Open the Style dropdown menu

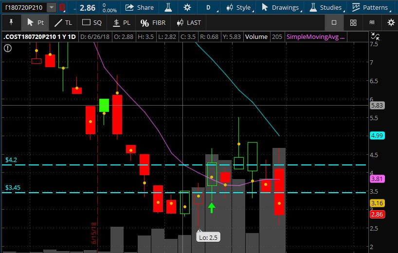click(x=240, y=7)
